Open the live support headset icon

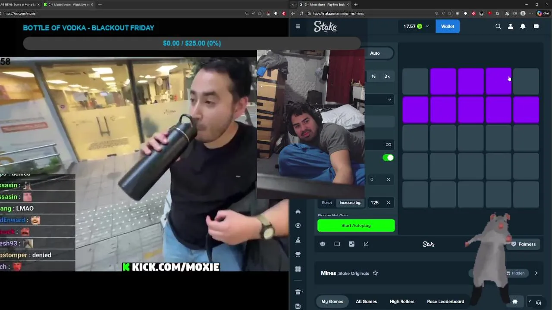(538, 302)
